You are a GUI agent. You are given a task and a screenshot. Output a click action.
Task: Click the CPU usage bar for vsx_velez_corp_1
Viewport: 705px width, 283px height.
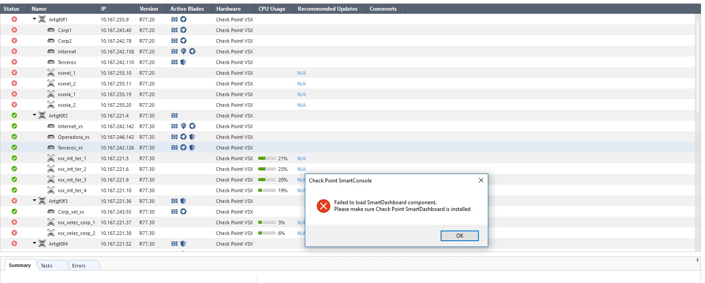tap(267, 222)
